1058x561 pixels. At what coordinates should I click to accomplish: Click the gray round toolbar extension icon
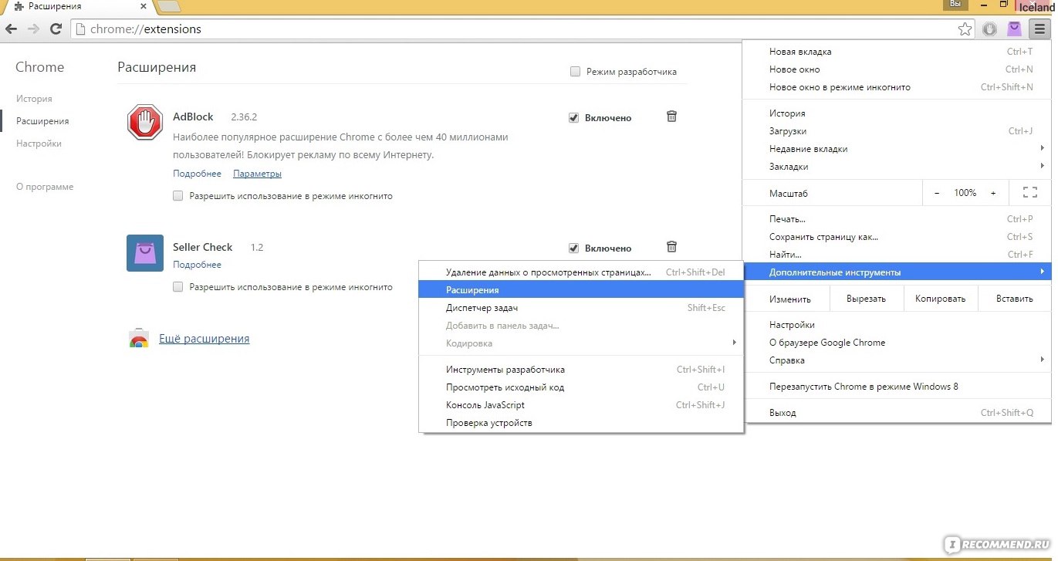(989, 29)
